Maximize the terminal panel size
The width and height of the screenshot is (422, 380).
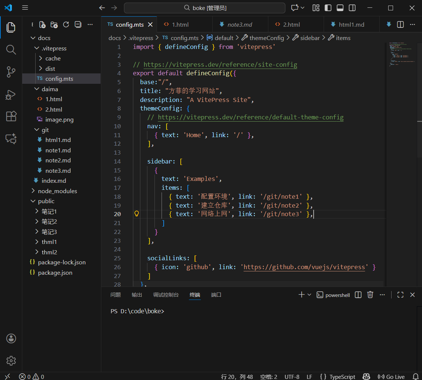coord(400,295)
